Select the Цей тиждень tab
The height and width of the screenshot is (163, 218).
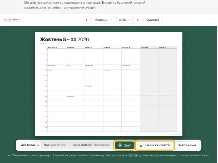coord(30,145)
